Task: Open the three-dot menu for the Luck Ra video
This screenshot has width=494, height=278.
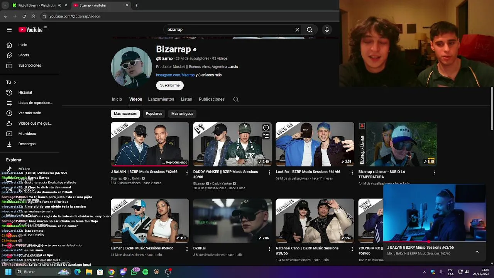Action: [352, 172]
